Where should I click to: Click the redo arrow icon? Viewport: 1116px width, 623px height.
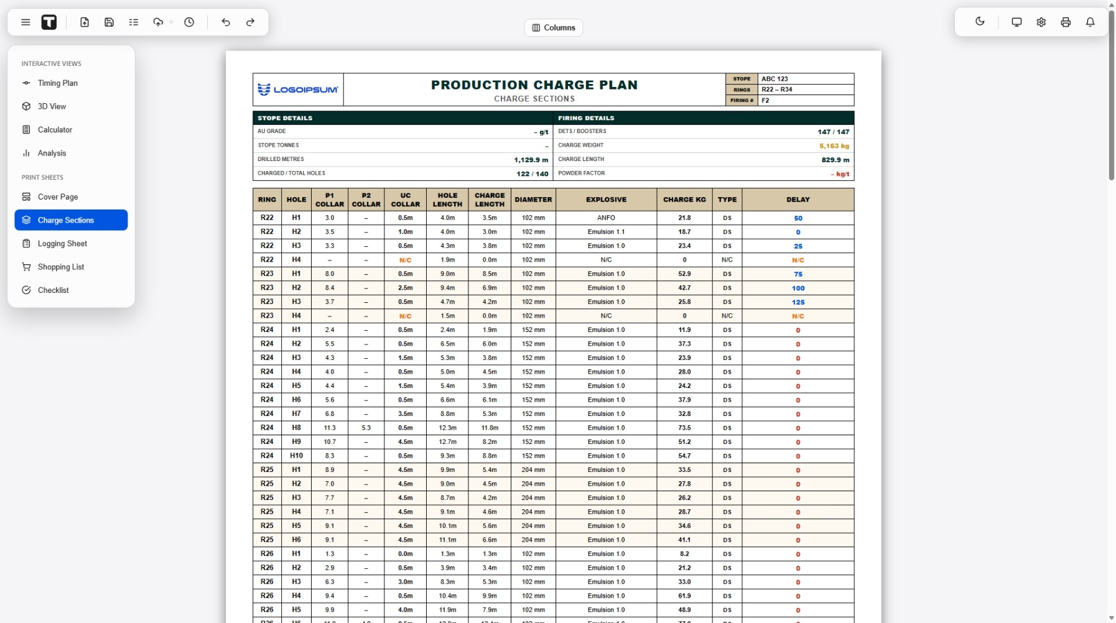pyautogui.click(x=250, y=22)
